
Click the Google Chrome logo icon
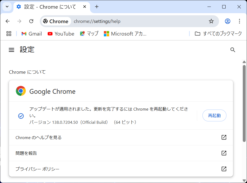pyautogui.click(x=21, y=91)
